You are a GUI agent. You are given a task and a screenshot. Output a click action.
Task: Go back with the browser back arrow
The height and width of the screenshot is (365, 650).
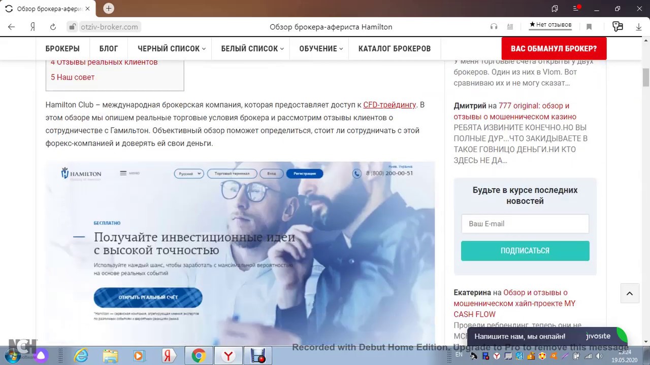[x=12, y=27]
